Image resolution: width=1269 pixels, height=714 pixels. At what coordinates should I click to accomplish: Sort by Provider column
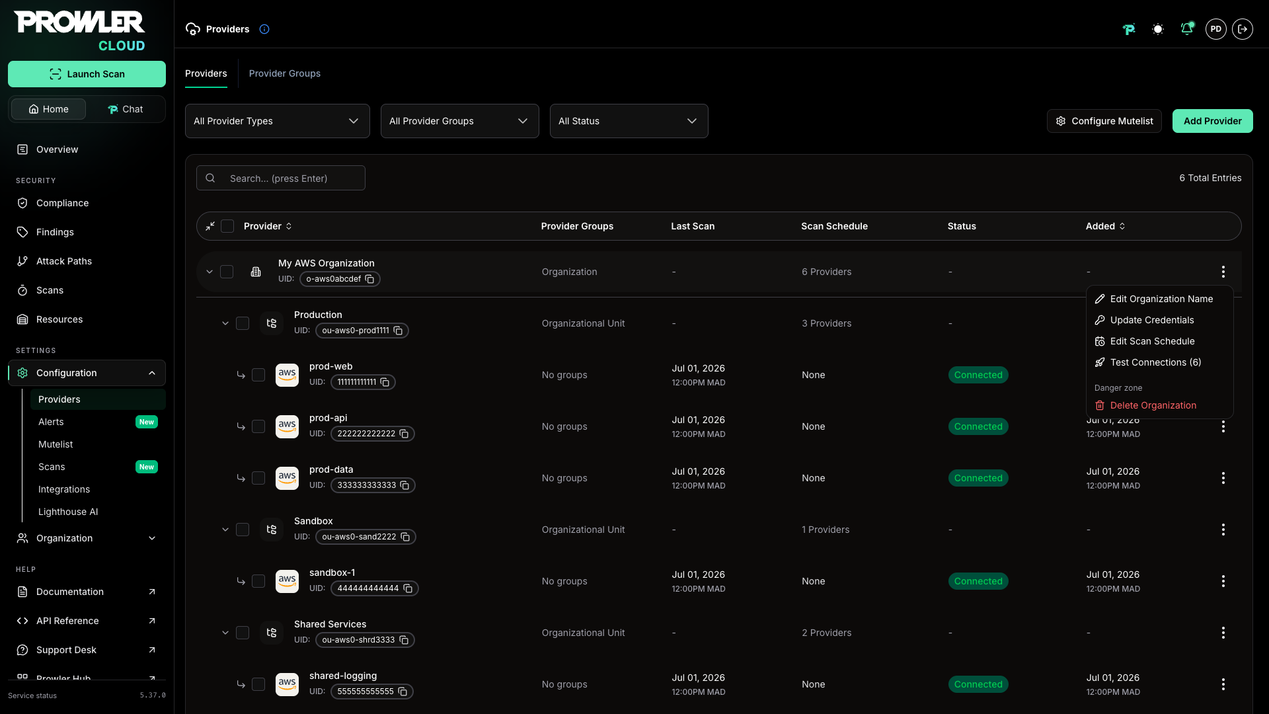[268, 226]
